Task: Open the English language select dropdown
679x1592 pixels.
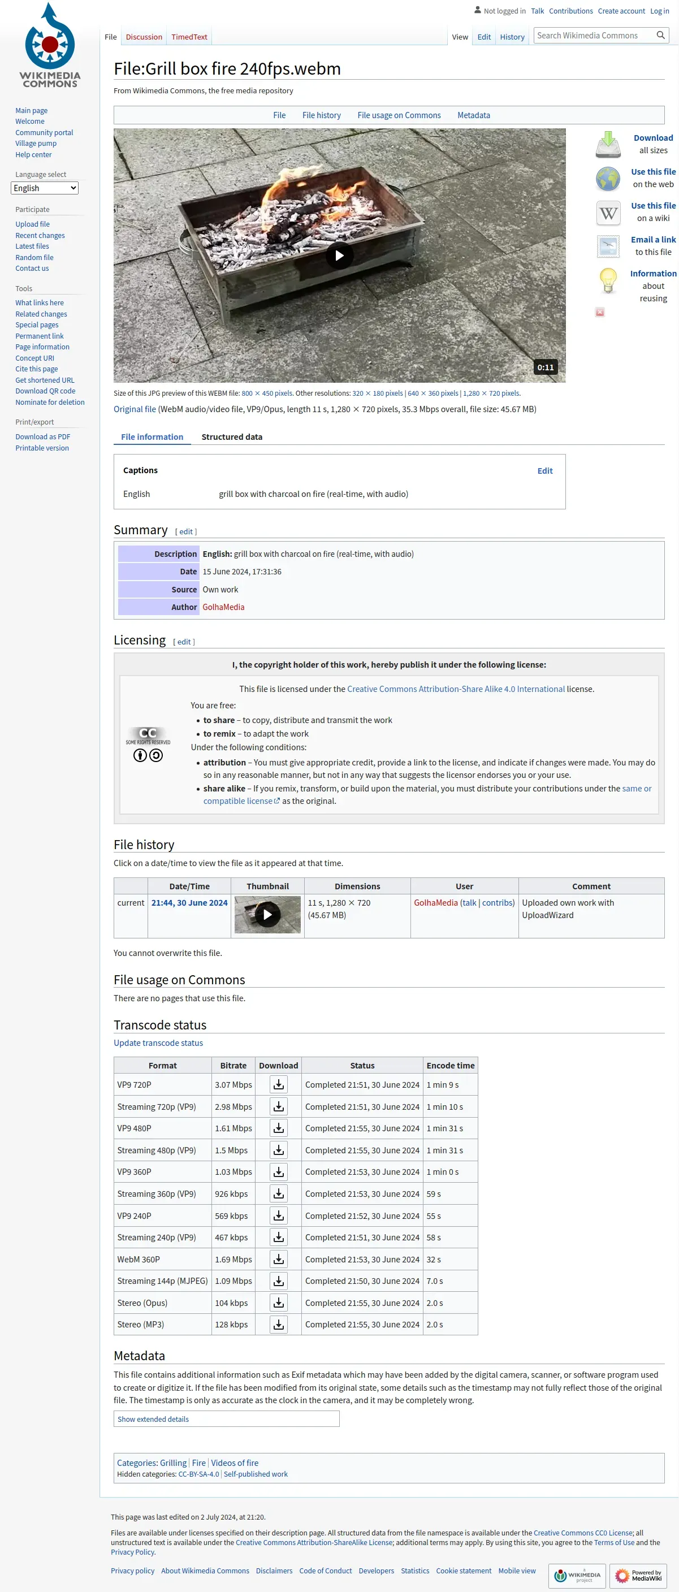Action: coord(45,188)
